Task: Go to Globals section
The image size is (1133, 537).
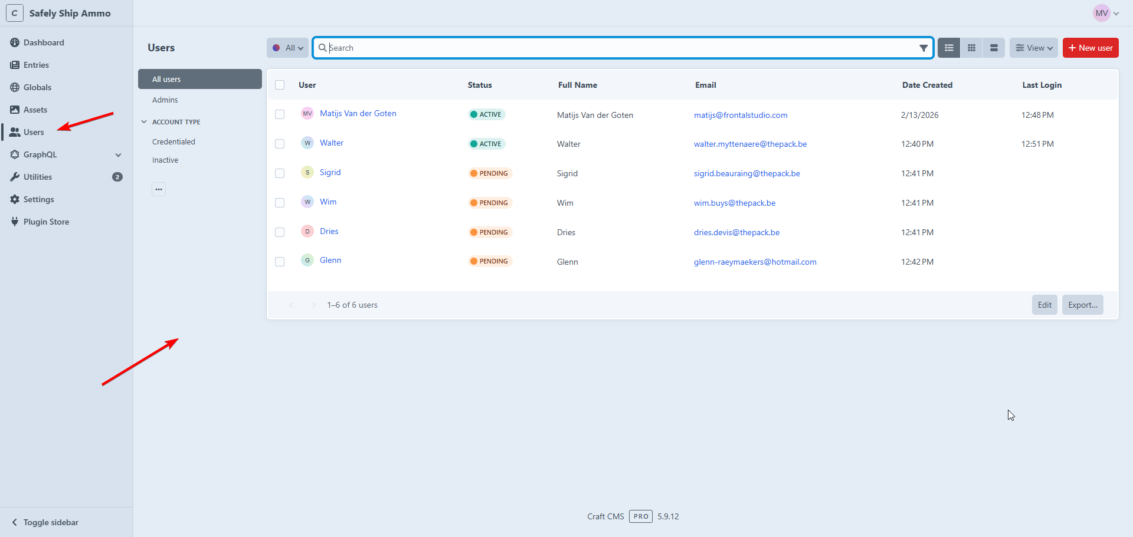Action: [30, 87]
